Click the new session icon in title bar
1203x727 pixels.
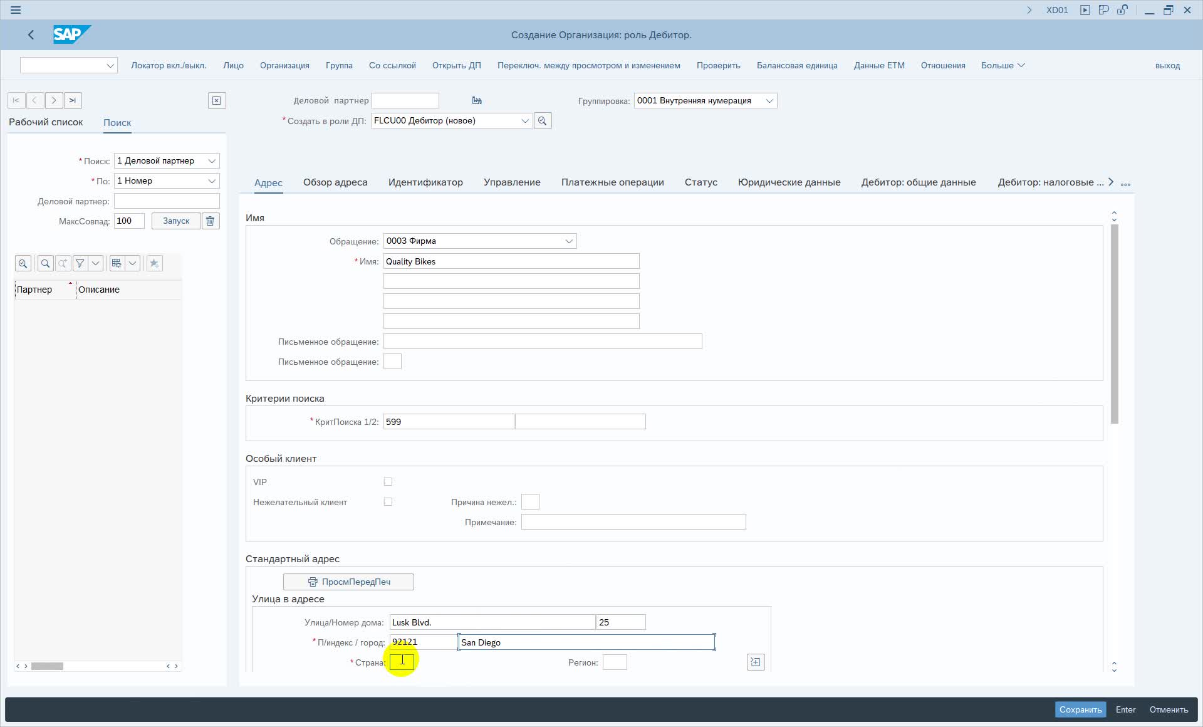(x=1104, y=10)
